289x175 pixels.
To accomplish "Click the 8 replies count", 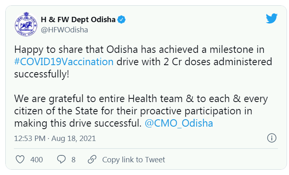I will click(x=73, y=160).
